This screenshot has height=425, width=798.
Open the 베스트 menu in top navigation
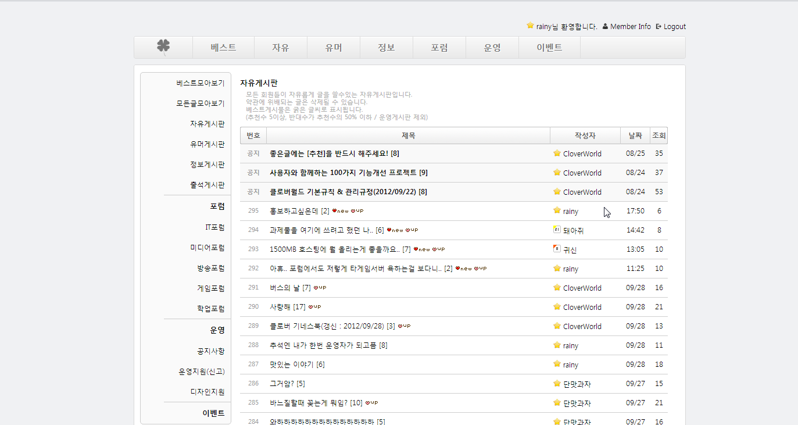pyautogui.click(x=223, y=48)
